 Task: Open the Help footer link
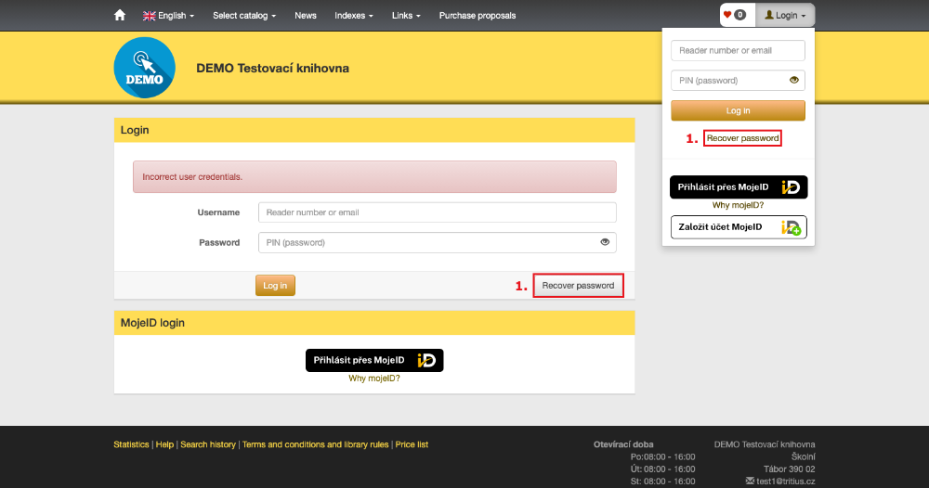(164, 444)
